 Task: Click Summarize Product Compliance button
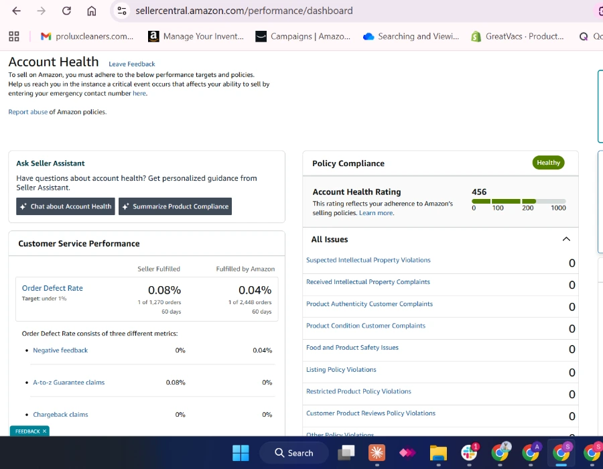[x=175, y=206]
